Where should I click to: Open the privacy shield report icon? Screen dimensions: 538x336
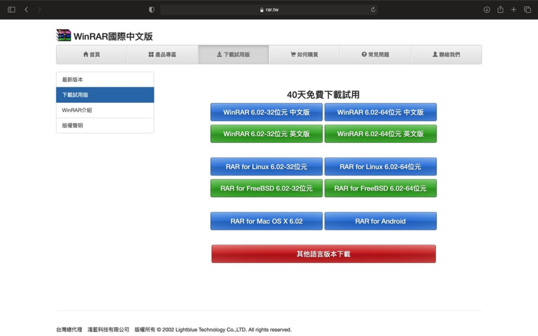coord(152,9)
